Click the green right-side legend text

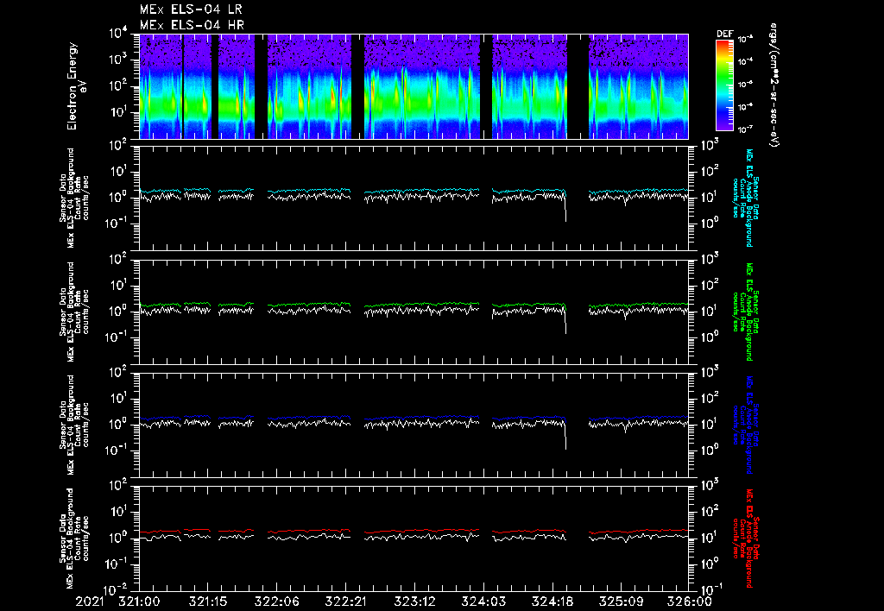coord(751,312)
